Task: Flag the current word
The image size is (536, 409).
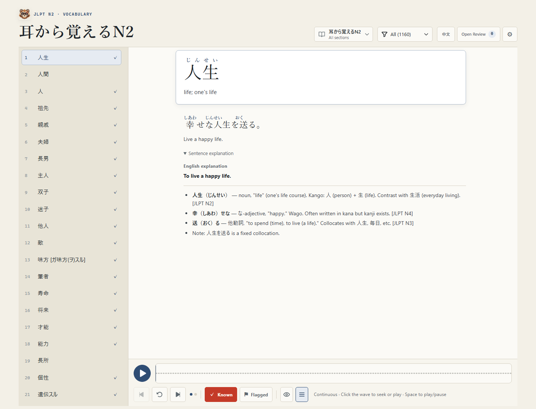Action: click(x=256, y=394)
